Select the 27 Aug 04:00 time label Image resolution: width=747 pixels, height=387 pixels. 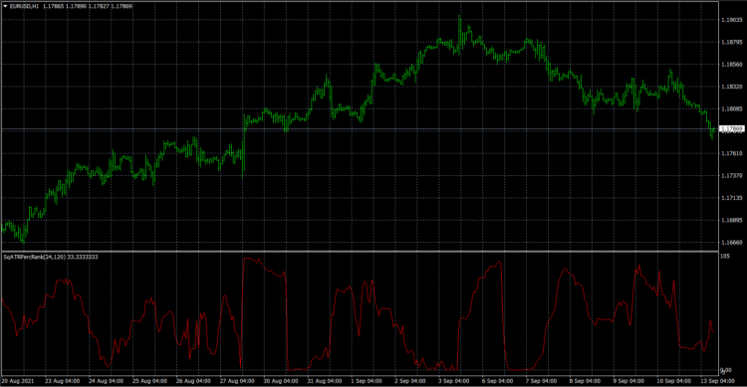[238, 381]
